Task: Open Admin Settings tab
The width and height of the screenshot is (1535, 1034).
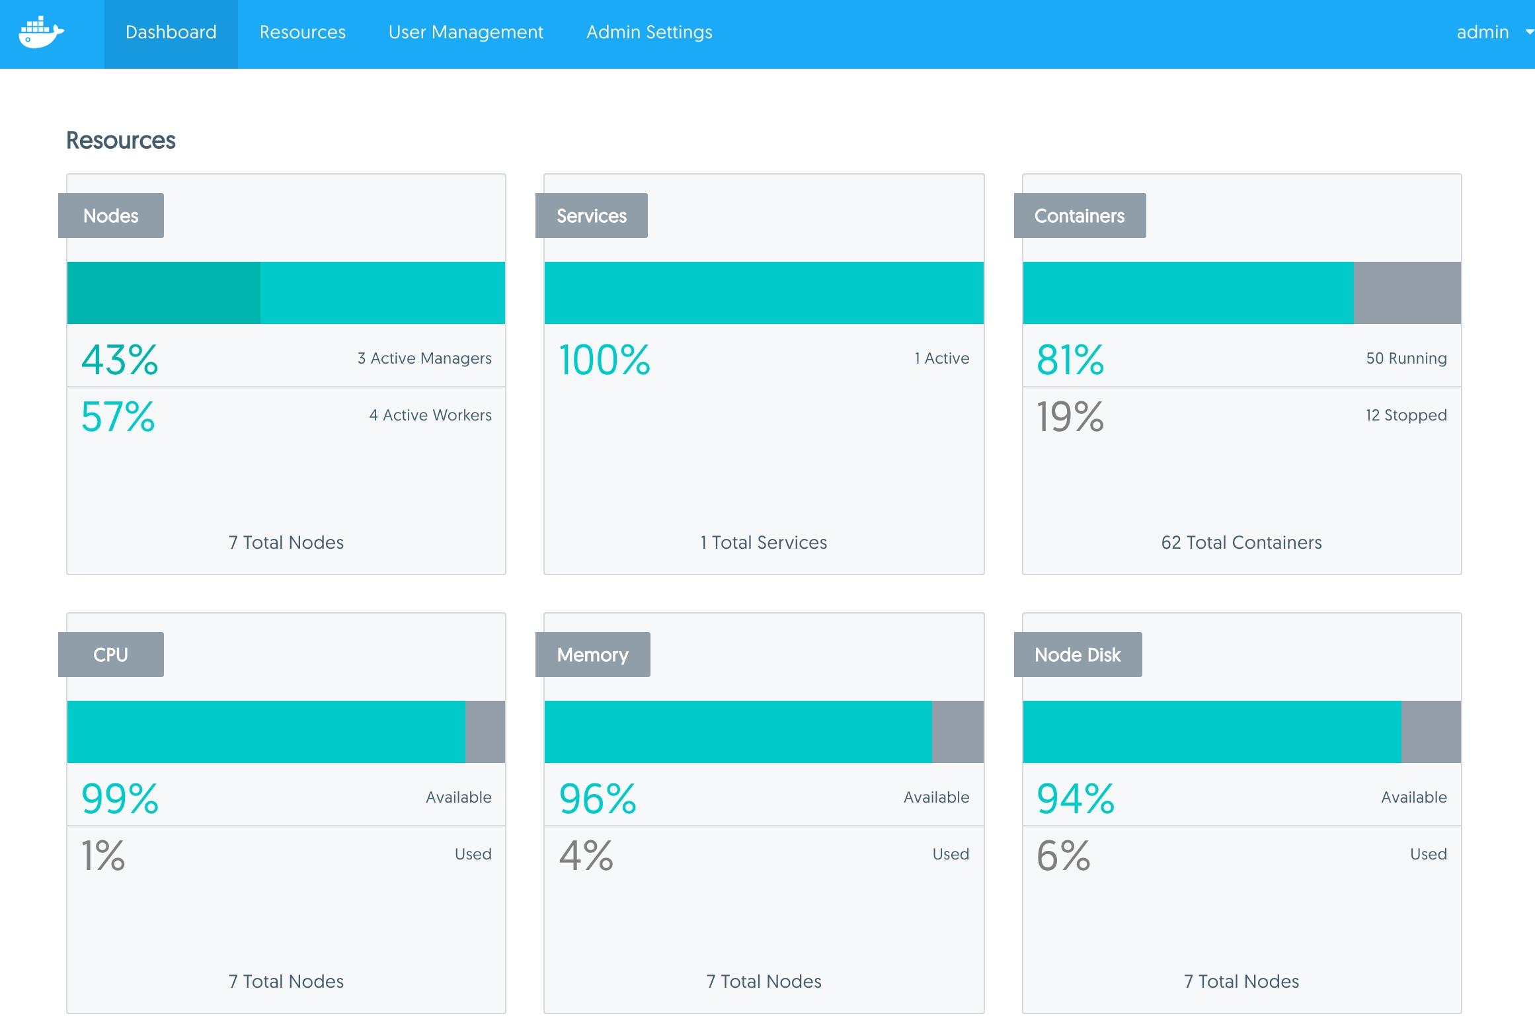Action: [x=649, y=32]
